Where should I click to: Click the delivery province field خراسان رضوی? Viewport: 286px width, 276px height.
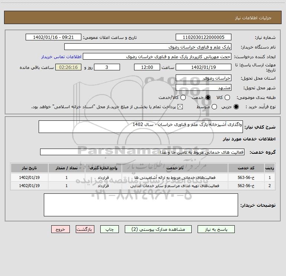[204, 78]
